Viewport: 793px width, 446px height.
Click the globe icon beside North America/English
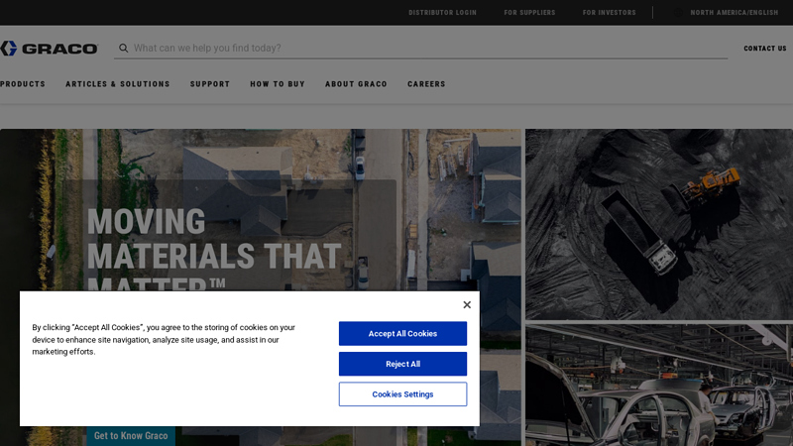(680, 13)
